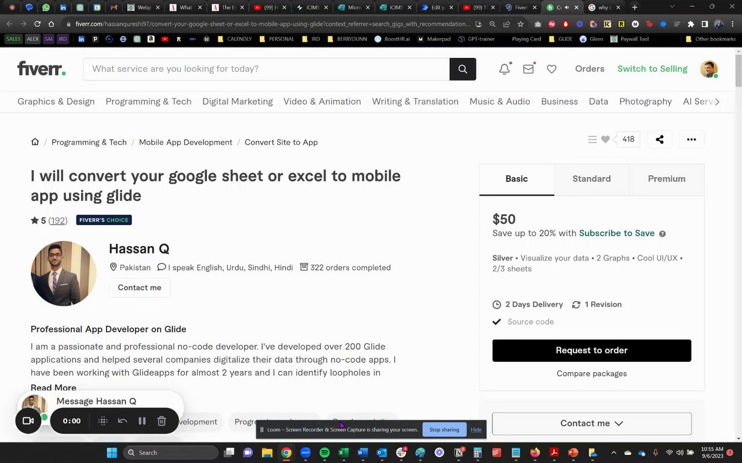Click Stop sharing in Loom bar

[444, 429]
